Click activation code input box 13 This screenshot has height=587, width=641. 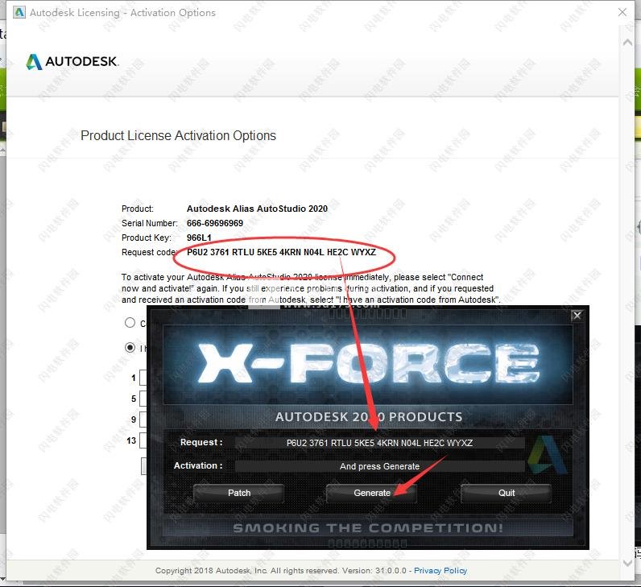[x=143, y=440]
